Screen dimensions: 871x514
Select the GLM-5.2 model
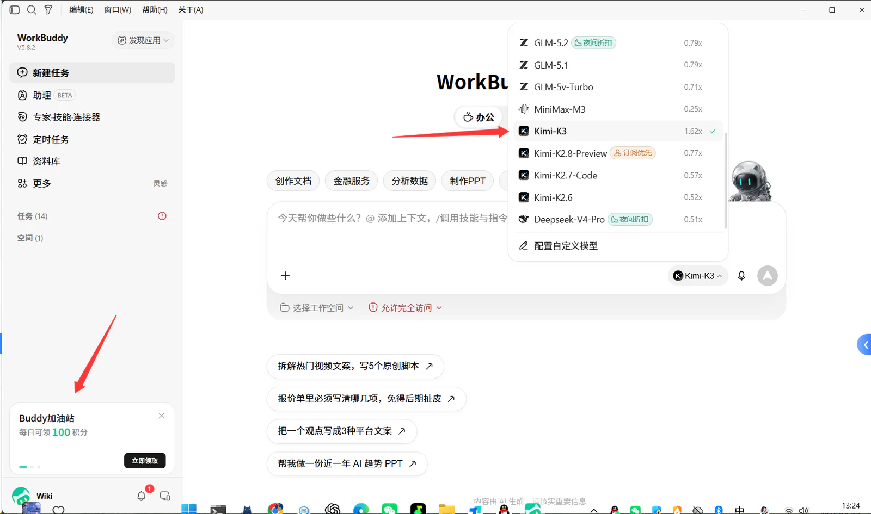click(x=618, y=43)
